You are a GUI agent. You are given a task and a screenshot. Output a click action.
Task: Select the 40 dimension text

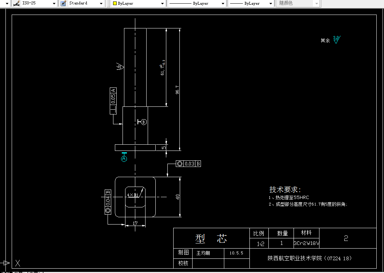(178, 196)
